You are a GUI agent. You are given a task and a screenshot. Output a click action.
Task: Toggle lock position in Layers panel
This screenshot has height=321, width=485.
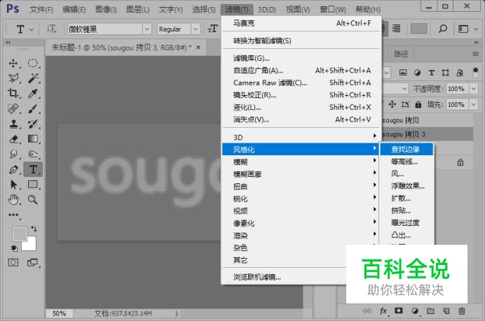392,104
